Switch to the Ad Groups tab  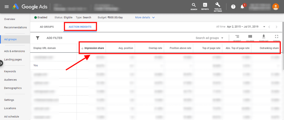[x=47, y=27]
